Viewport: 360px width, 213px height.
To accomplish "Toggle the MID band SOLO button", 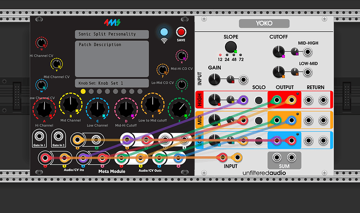I will pos(259,120).
